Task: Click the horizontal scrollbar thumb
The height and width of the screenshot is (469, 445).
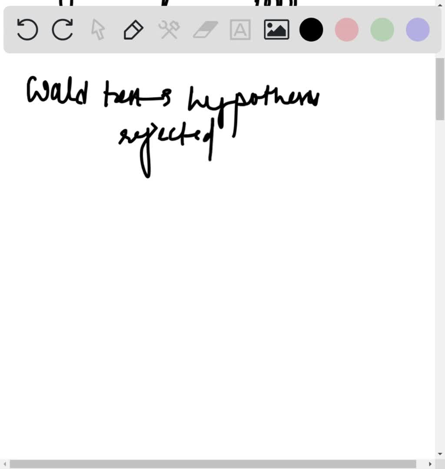Action: tap(213, 464)
